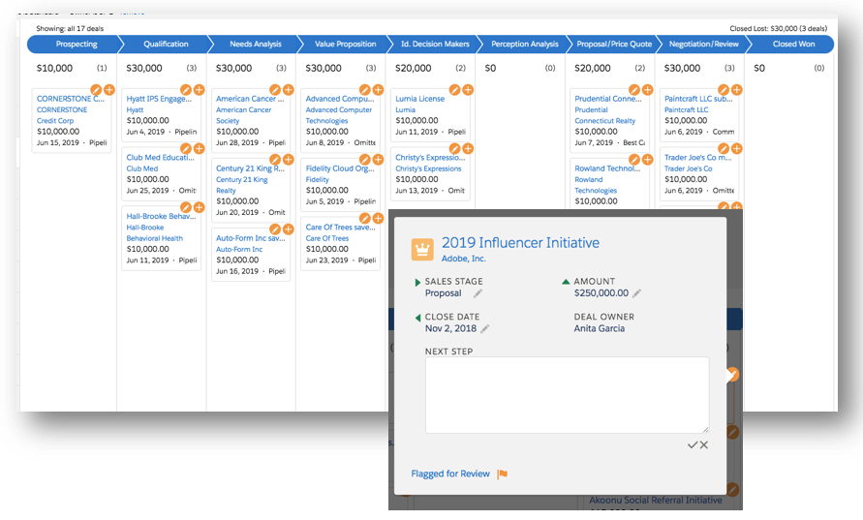The width and height of the screenshot is (863, 520).
Task: Edit Hall-Brooke Behavioral card pencil icon
Action: (185, 207)
